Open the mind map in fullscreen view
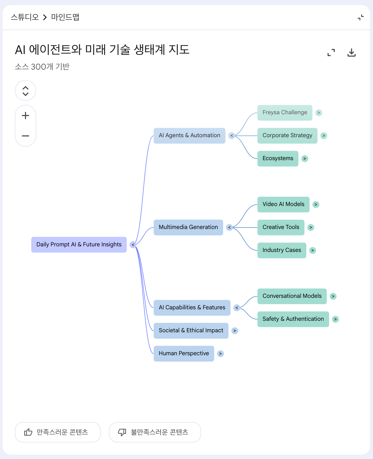The width and height of the screenshot is (373, 459). [x=331, y=53]
